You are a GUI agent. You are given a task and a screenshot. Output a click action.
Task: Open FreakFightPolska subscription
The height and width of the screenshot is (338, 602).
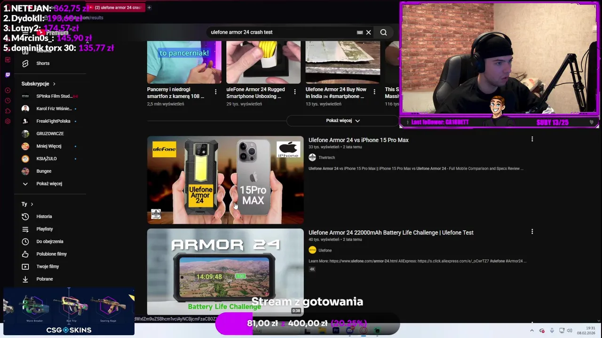coord(53,121)
